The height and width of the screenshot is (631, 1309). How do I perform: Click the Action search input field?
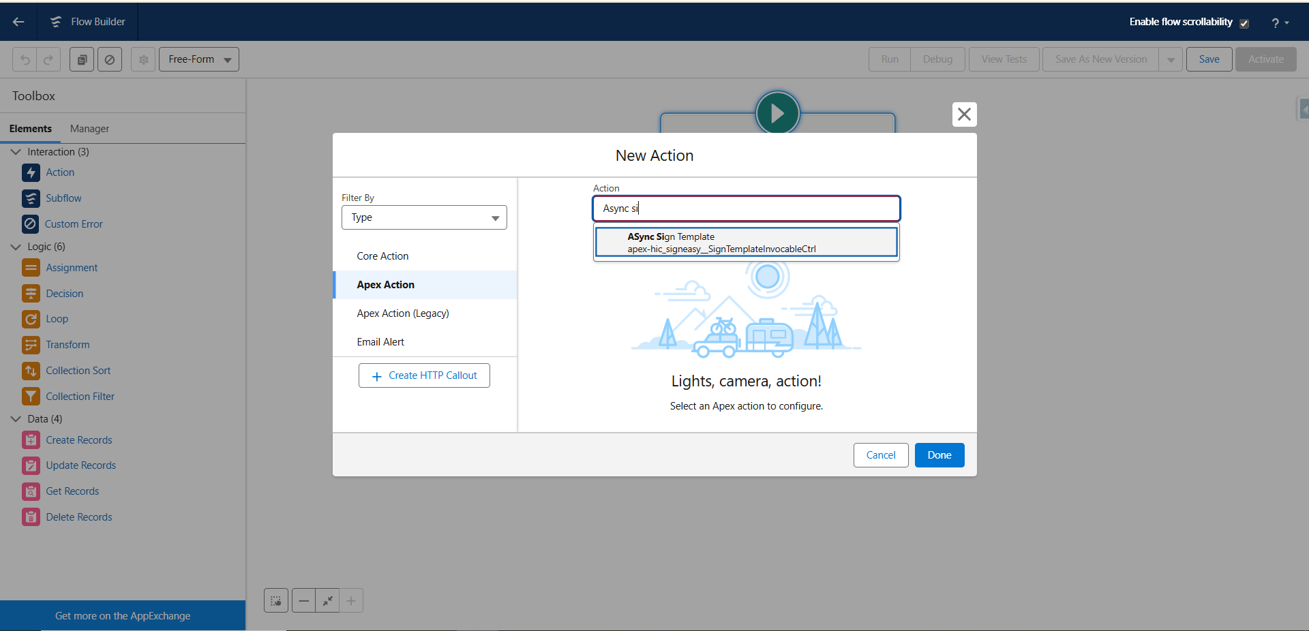(x=746, y=209)
